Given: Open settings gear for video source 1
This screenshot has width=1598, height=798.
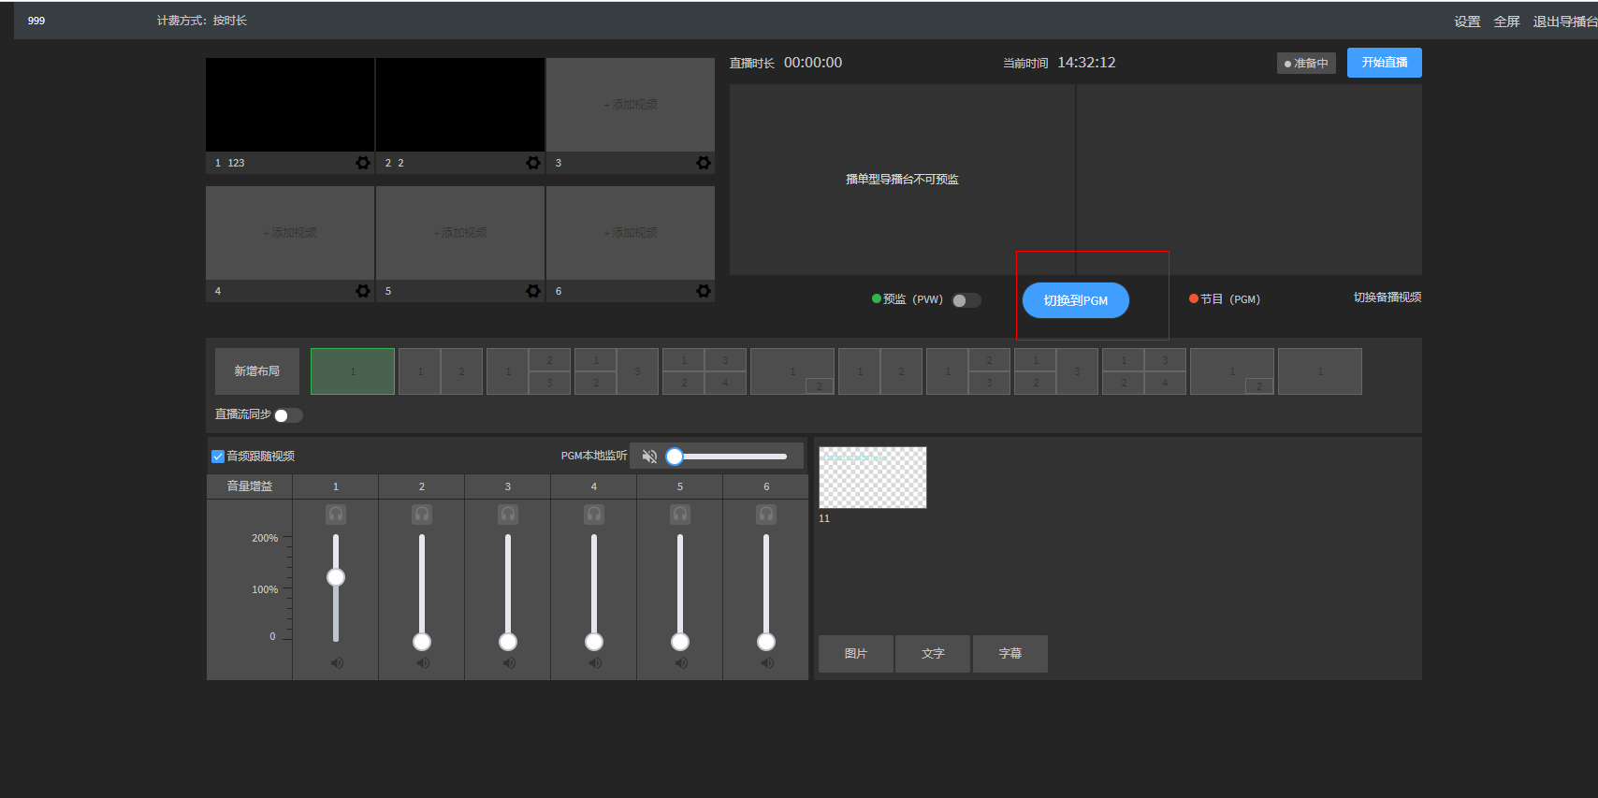Looking at the screenshot, I should (x=363, y=163).
